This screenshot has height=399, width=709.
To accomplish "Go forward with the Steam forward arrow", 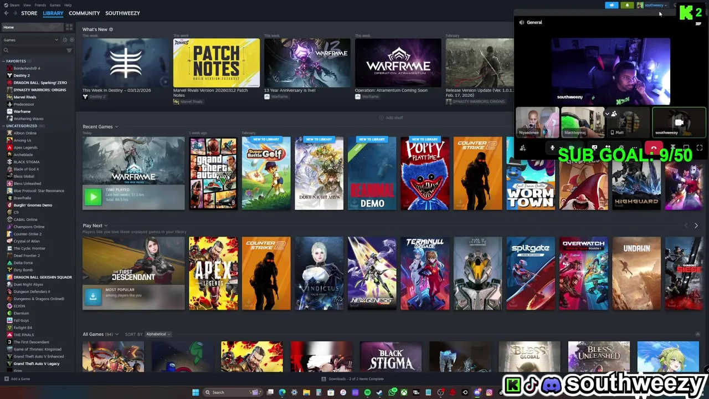I will point(14,13).
